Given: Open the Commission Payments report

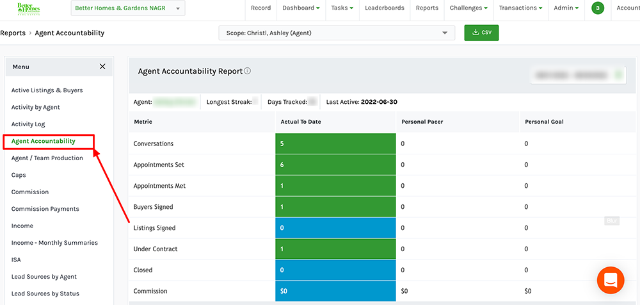Looking at the screenshot, I should 45,209.
